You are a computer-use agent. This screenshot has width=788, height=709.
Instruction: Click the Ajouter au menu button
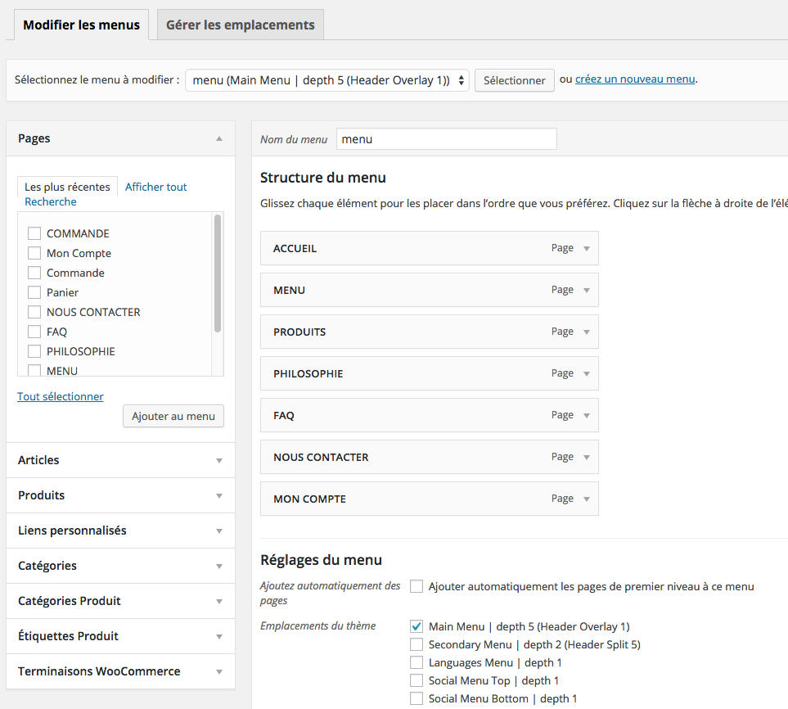pos(173,417)
